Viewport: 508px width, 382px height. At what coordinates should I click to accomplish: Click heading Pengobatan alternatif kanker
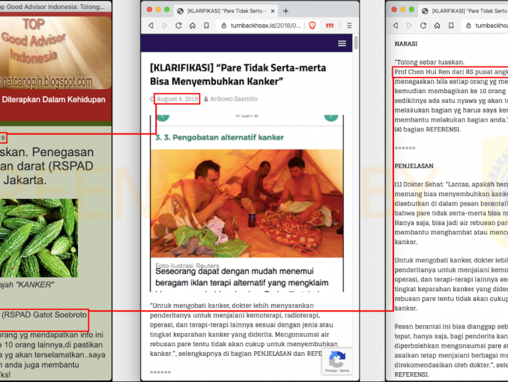pyautogui.click(x=220, y=137)
